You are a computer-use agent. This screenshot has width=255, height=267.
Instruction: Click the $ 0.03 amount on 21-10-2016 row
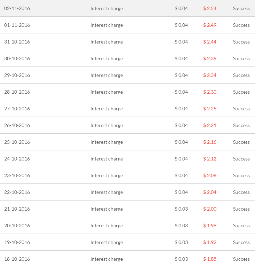[181, 209]
